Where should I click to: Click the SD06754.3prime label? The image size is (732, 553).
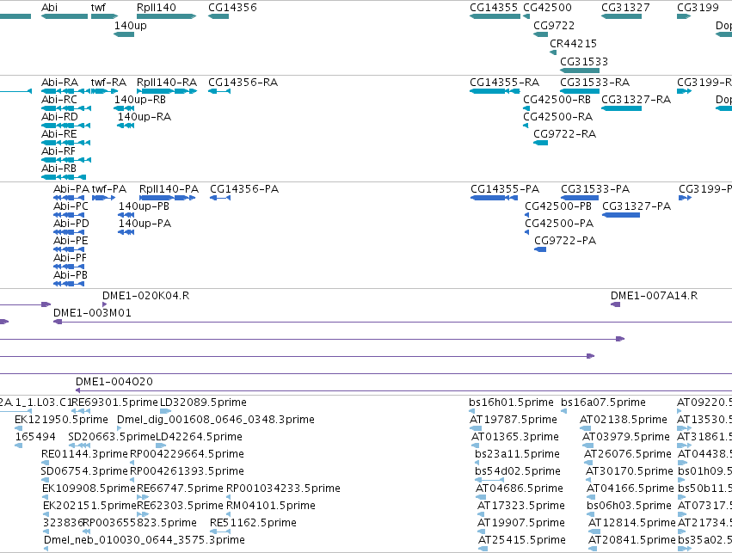tap(84, 470)
